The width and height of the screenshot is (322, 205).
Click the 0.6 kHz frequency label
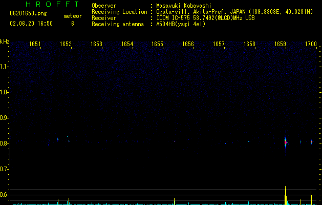[4, 195]
